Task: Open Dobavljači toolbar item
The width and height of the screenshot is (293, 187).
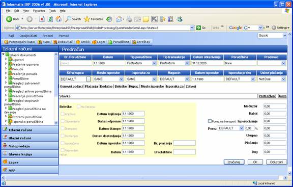Action: 63,42
